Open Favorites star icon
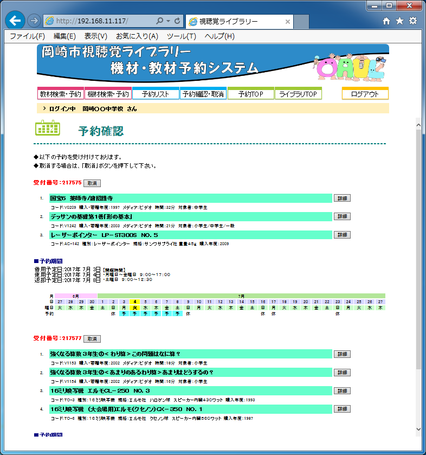The height and width of the screenshot is (455, 426). pos(399,21)
